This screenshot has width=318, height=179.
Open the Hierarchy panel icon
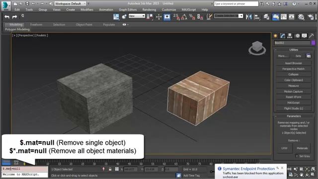290,36
